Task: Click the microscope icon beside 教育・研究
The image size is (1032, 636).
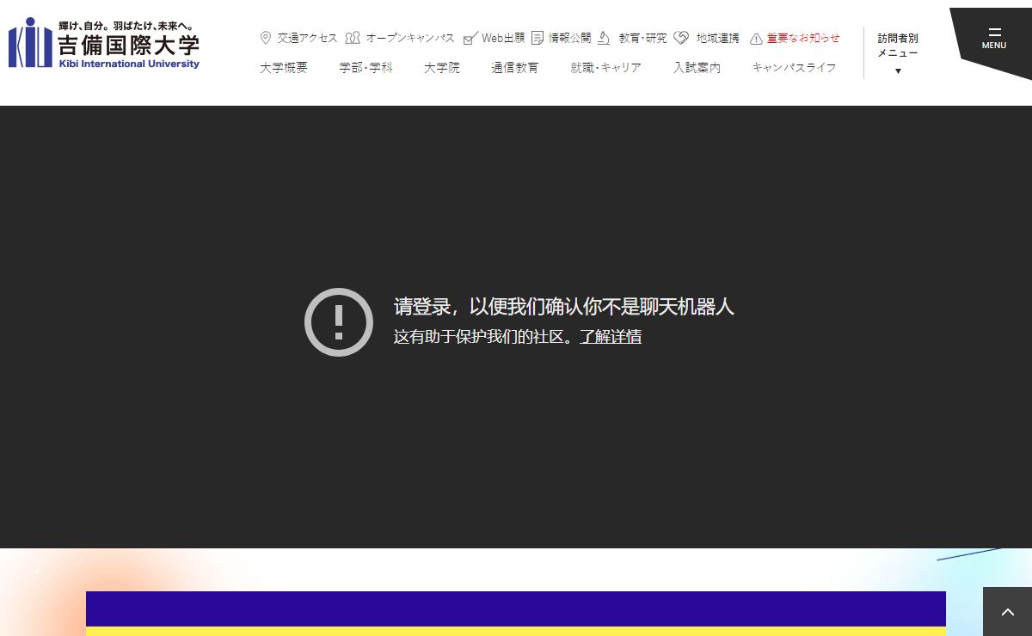Action: pos(604,38)
